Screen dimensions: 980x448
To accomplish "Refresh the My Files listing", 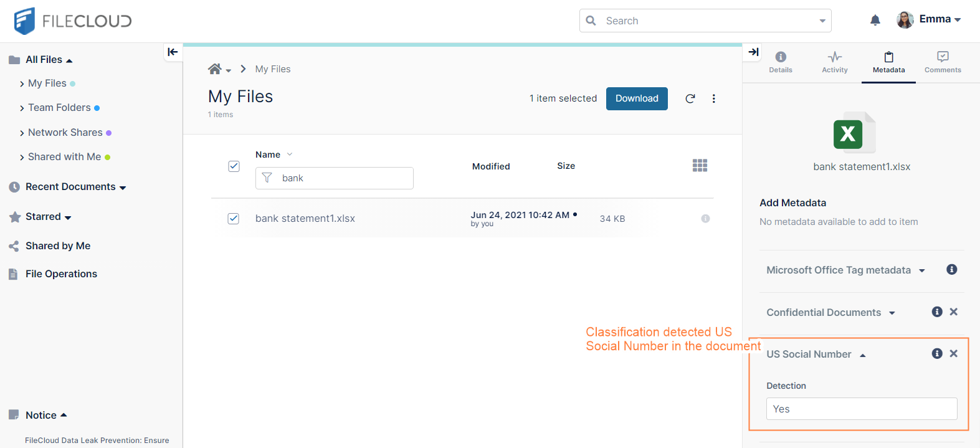I will 690,98.
